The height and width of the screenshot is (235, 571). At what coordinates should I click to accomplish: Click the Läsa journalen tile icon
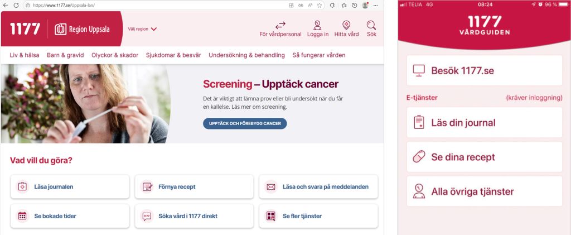coord(22,186)
